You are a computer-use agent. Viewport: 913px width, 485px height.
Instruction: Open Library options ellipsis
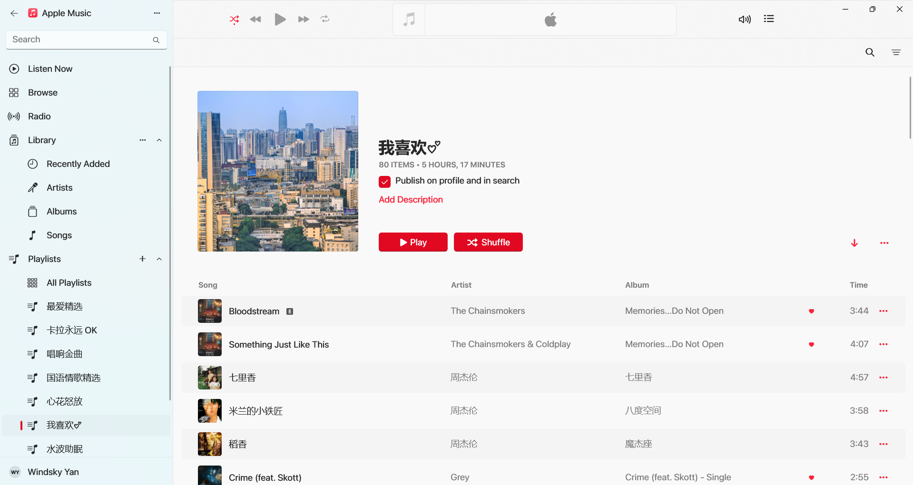coord(143,140)
